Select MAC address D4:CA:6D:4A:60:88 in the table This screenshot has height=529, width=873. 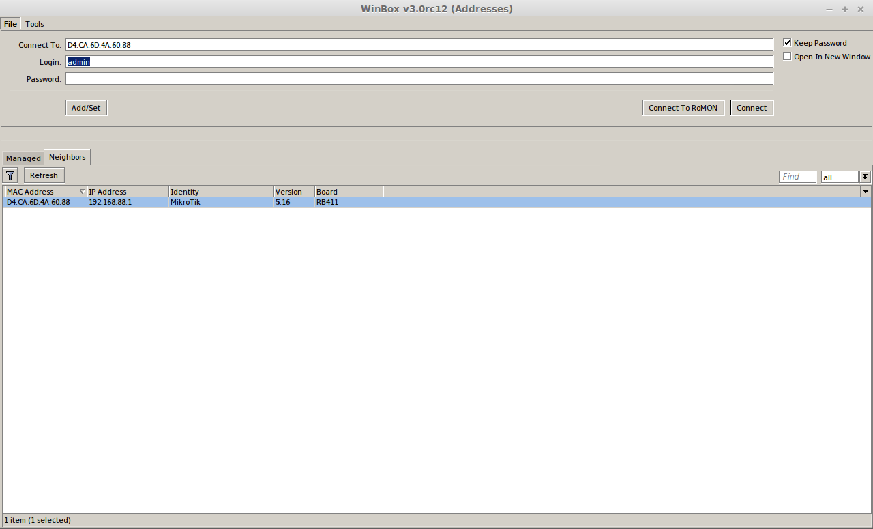pos(38,203)
